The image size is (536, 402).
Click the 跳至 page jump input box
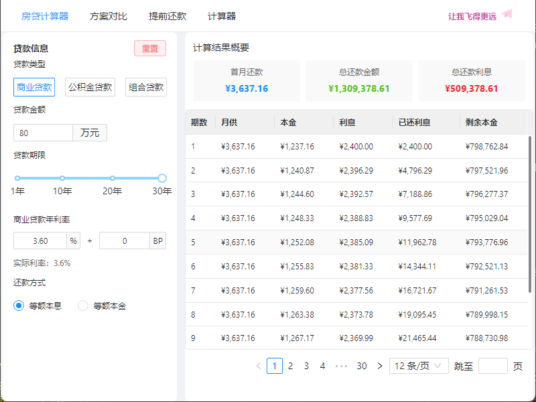coord(493,366)
